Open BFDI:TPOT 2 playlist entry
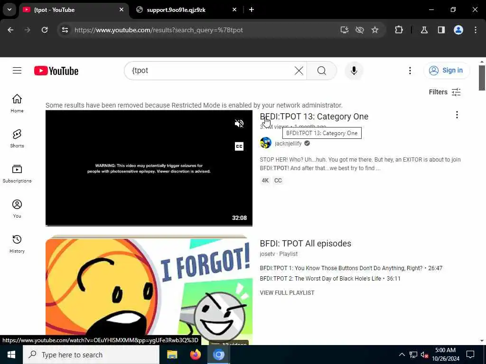Image resolution: width=486 pixels, height=364 pixels. click(330, 279)
